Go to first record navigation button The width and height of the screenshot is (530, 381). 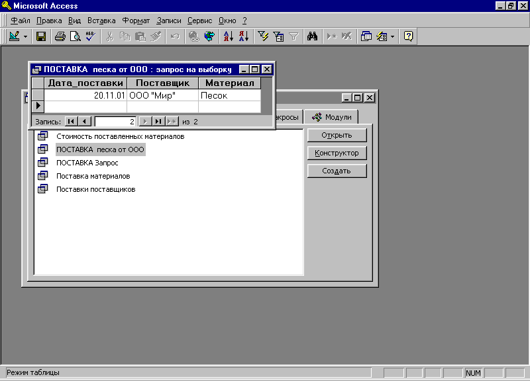point(71,121)
